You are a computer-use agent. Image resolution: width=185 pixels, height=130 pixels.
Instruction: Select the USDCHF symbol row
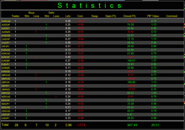(x=92, y=115)
